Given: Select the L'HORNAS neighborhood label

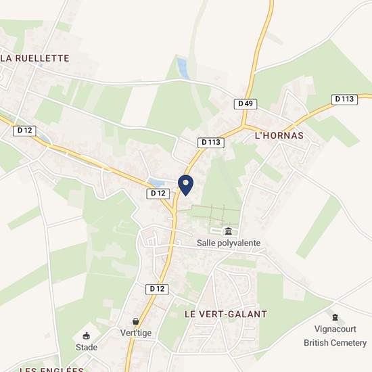Looking at the screenshot, I should [x=279, y=135].
